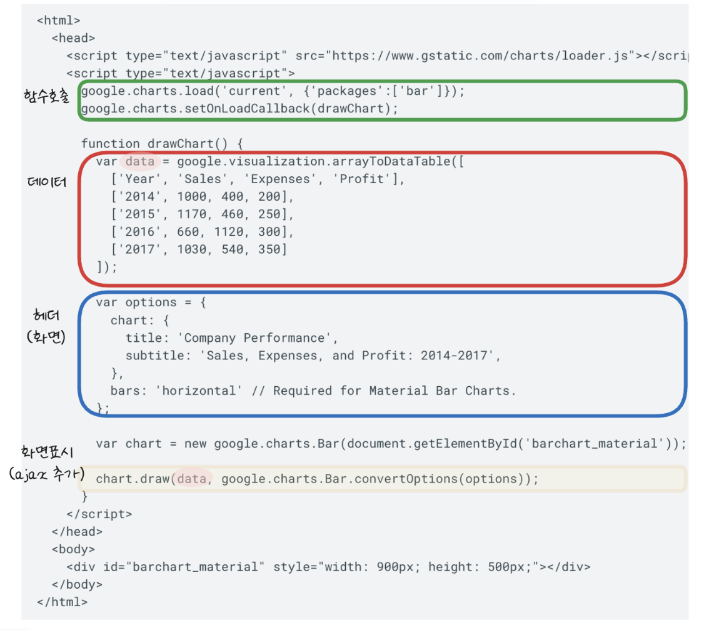This screenshot has width=714, height=630.
Task: Select the title: 'Company Performance' line
Action: pos(232,338)
